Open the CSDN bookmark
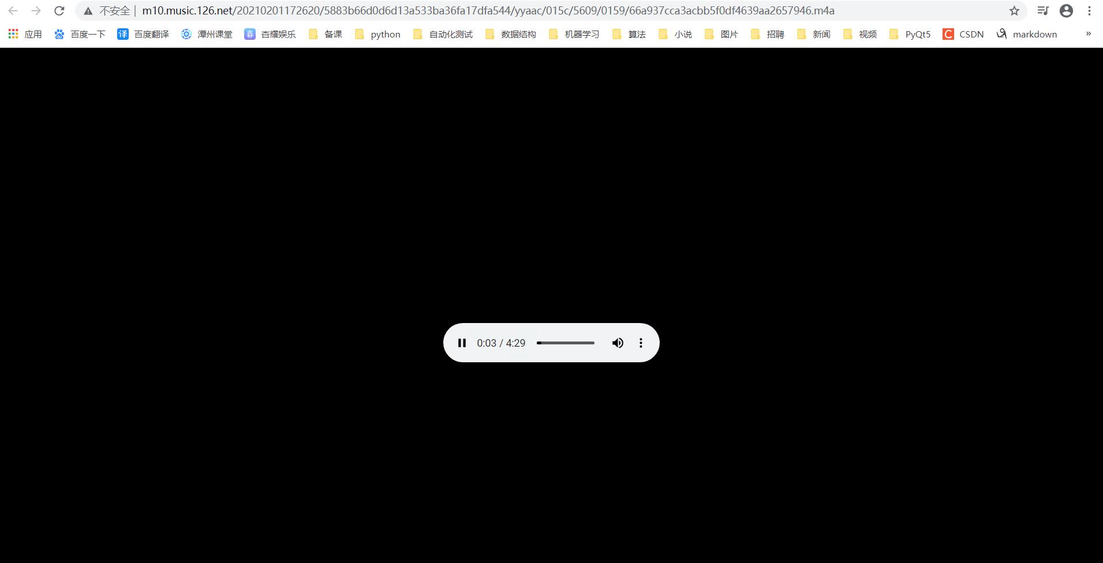 963,34
